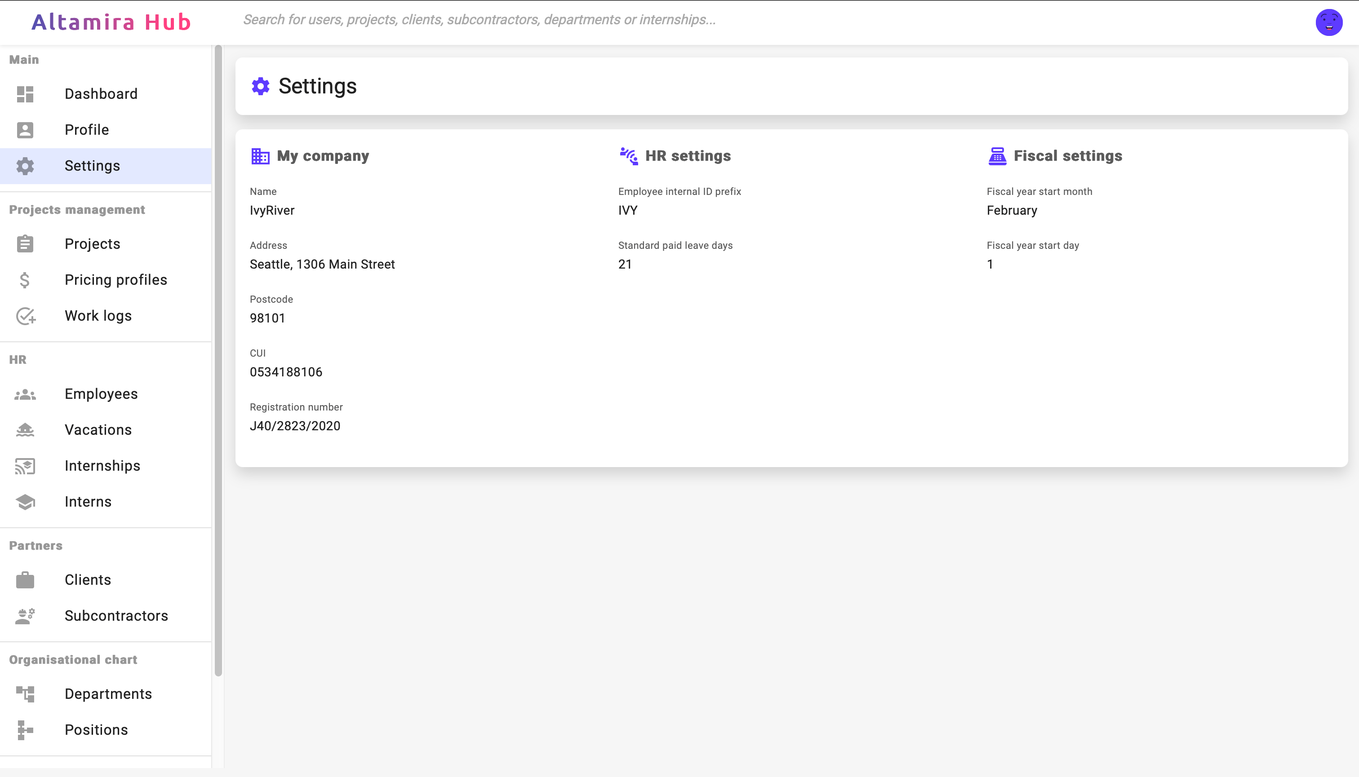The image size is (1359, 777).
Task: Click the Departments tree icon
Action: [x=25, y=694]
